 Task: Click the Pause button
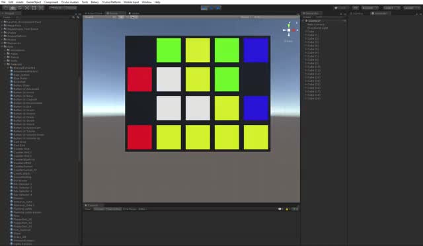coord(211,8)
